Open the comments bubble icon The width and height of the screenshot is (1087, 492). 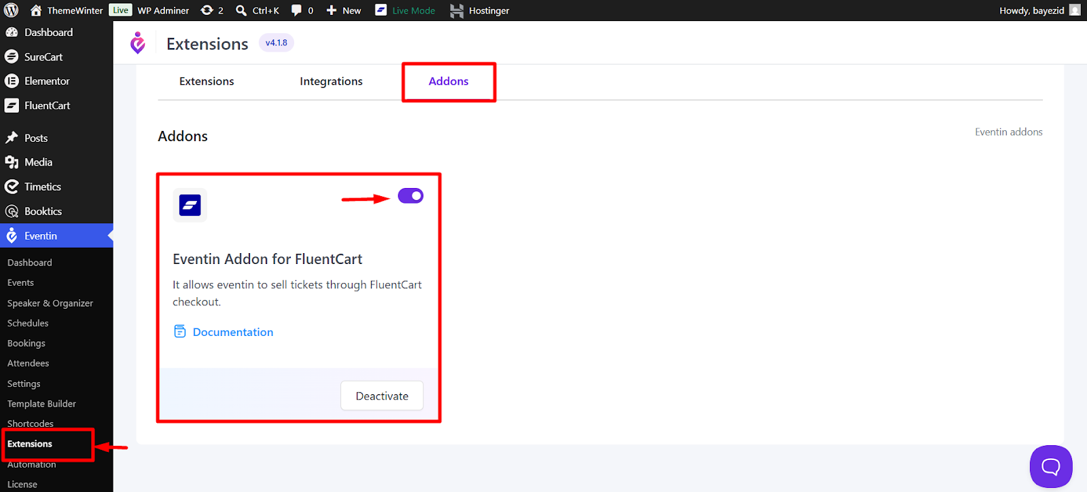point(297,10)
